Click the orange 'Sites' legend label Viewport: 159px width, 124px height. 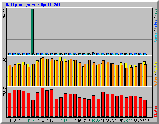click(x=156, y=81)
